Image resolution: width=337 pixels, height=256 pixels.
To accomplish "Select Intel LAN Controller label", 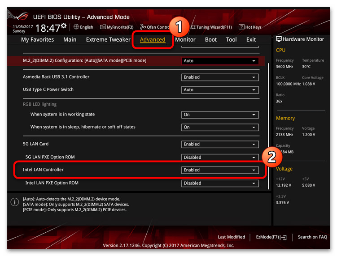I will tap(43, 170).
